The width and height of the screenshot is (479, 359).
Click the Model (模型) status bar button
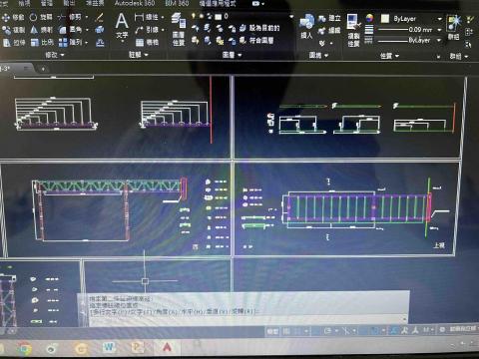point(272,331)
